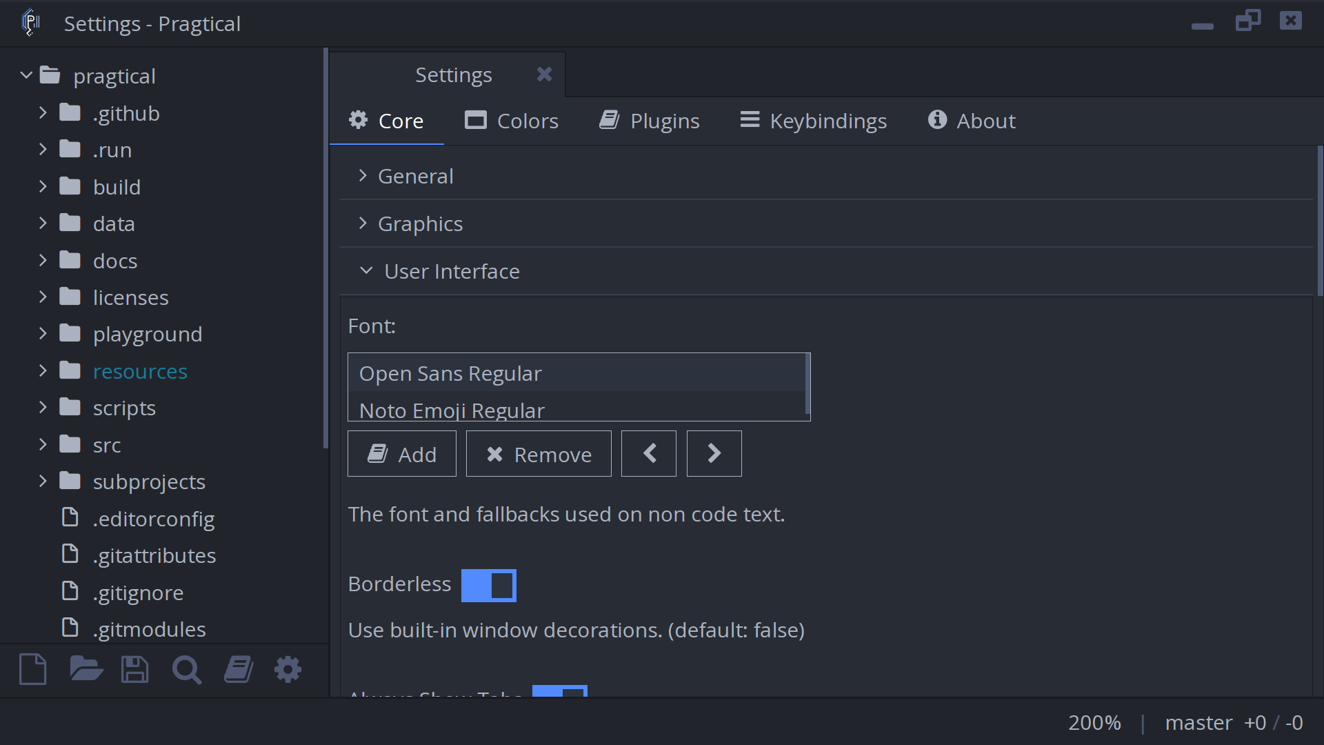Screen dimensions: 1324x745
Task: Minimize the Pragtical window
Action: point(1202,26)
